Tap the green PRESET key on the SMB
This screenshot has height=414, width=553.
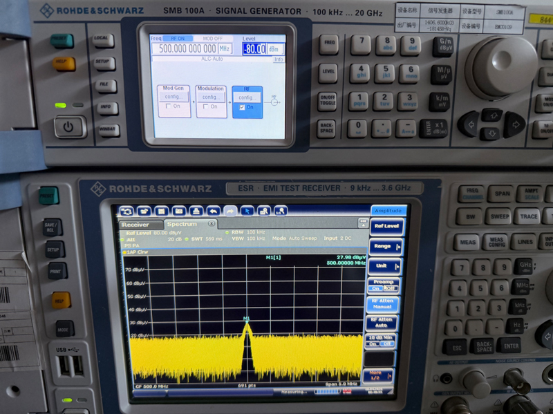tap(62, 41)
